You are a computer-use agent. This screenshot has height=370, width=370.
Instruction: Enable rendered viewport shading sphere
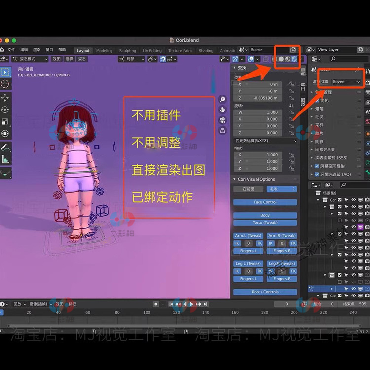[x=295, y=59]
